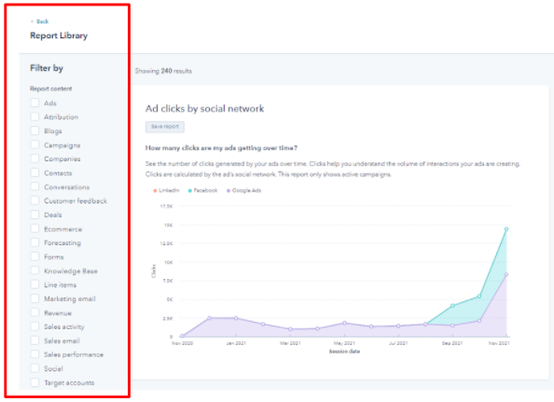The width and height of the screenshot is (554, 402).
Task: Check the Social filter checkbox
Action: coord(35,368)
